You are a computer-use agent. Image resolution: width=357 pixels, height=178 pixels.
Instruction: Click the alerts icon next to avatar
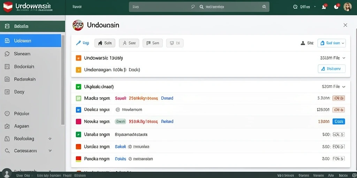pos(336,7)
